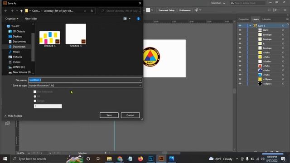Open Firefox from the taskbar
This screenshot has height=163, width=290.
(x=140, y=158)
